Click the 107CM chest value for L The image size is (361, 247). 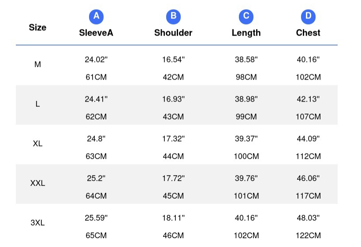pyautogui.click(x=308, y=116)
